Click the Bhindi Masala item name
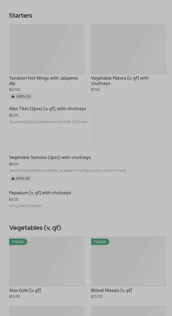This screenshot has width=172, height=316. tap(111, 291)
